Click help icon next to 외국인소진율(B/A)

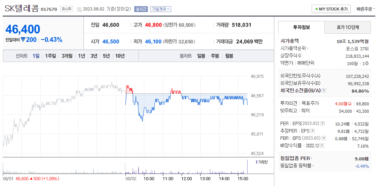point(324,91)
